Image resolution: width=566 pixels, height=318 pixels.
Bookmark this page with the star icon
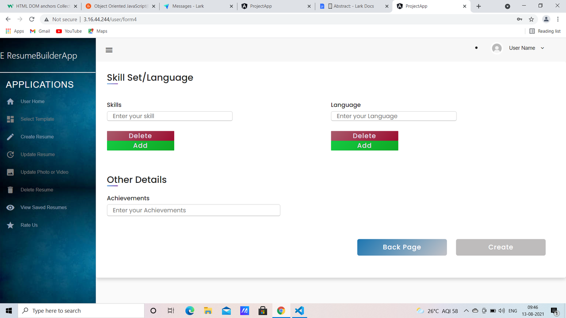[532, 19]
